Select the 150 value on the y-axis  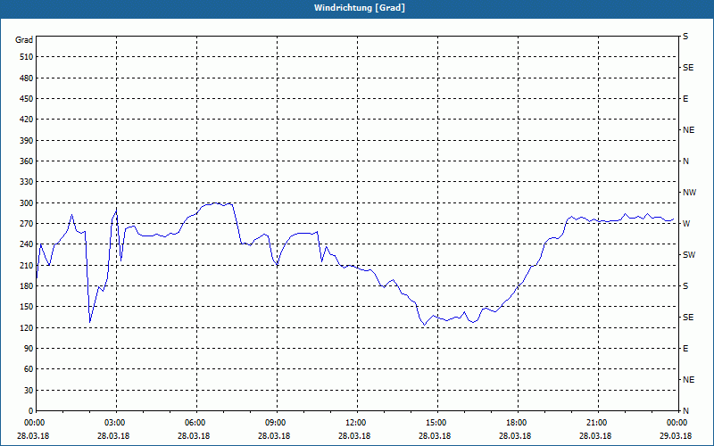[27, 307]
